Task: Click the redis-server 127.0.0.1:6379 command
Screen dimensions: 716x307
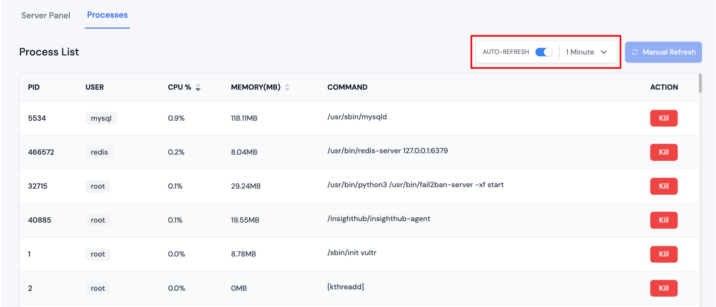Action: point(388,151)
